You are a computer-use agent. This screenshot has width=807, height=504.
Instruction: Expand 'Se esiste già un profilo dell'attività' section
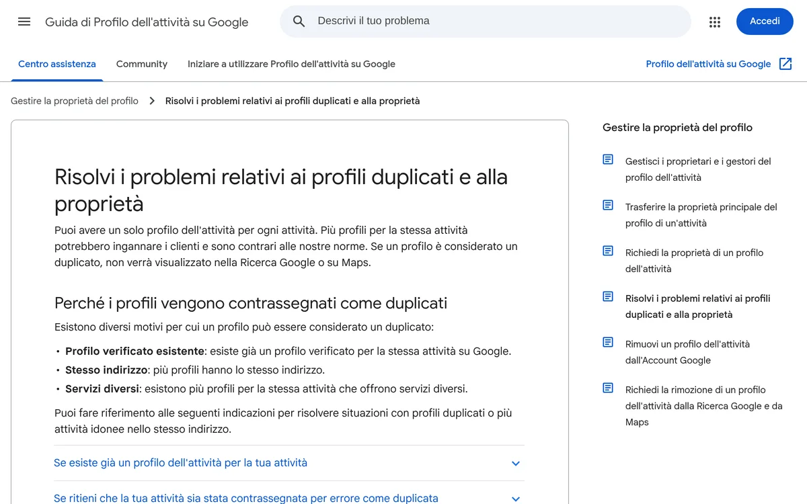pos(289,463)
